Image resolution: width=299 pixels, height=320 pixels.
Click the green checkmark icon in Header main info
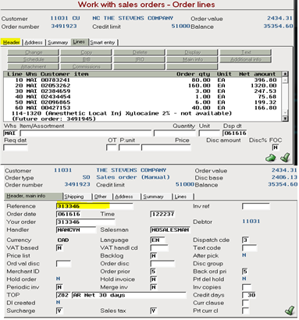click(x=290, y=310)
